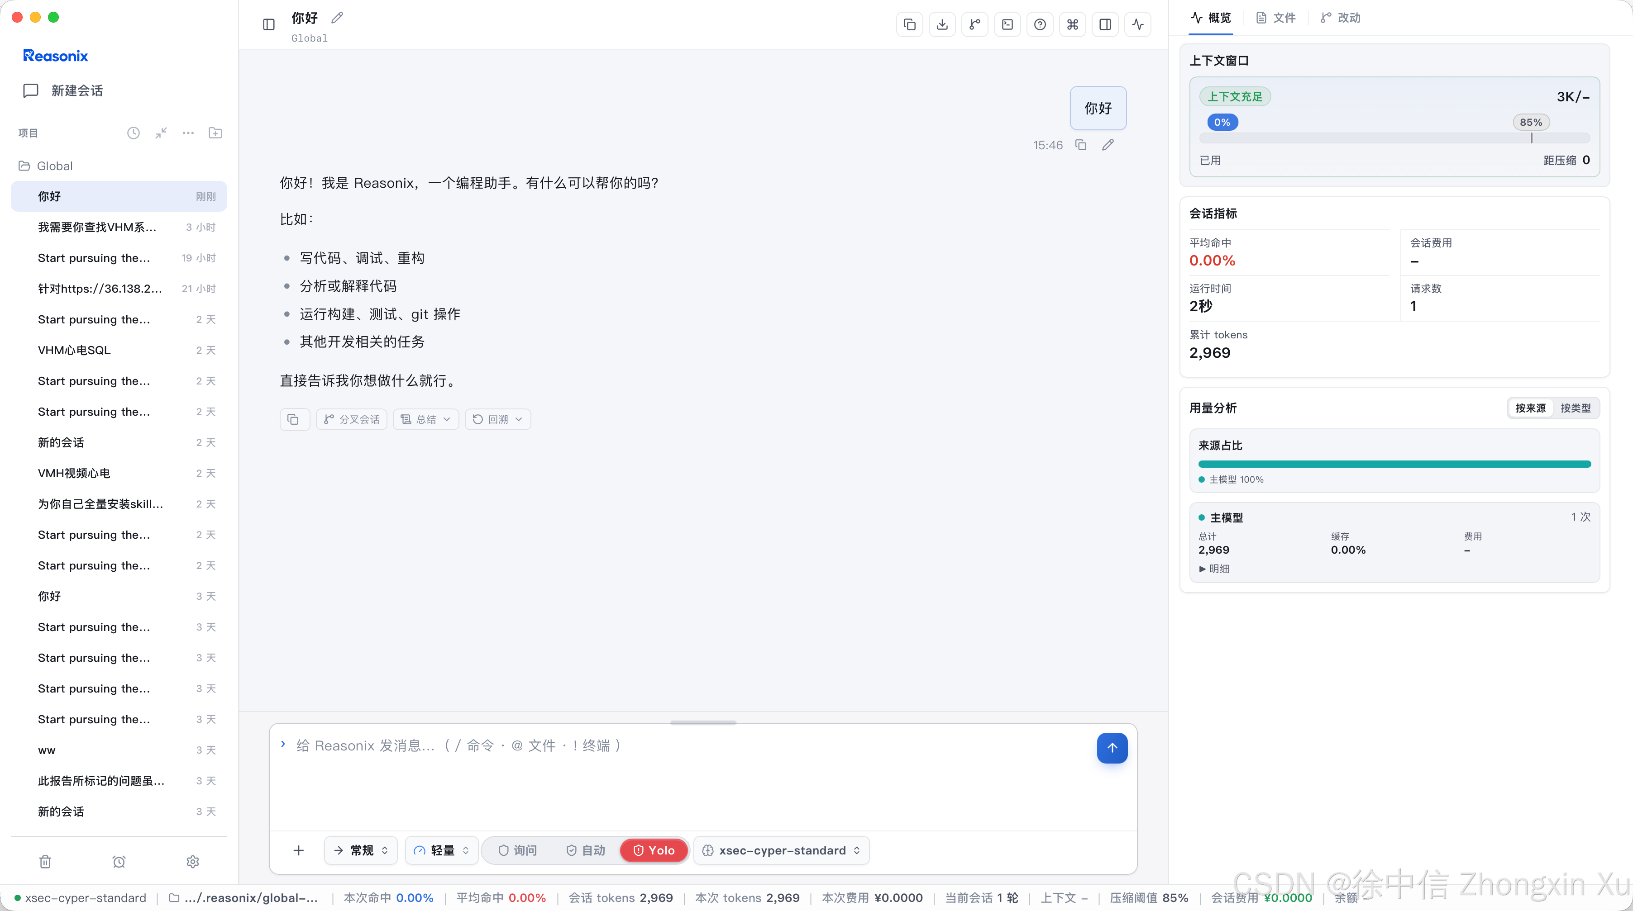This screenshot has height=911, width=1633.
Task: Click the activity pulse icon in the top toolbar
Action: pyautogui.click(x=1138, y=24)
